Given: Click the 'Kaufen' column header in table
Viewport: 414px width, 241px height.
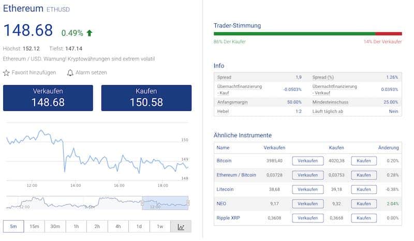Looking at the screenshot, I should pyautogui.click(x=336, y=148).
